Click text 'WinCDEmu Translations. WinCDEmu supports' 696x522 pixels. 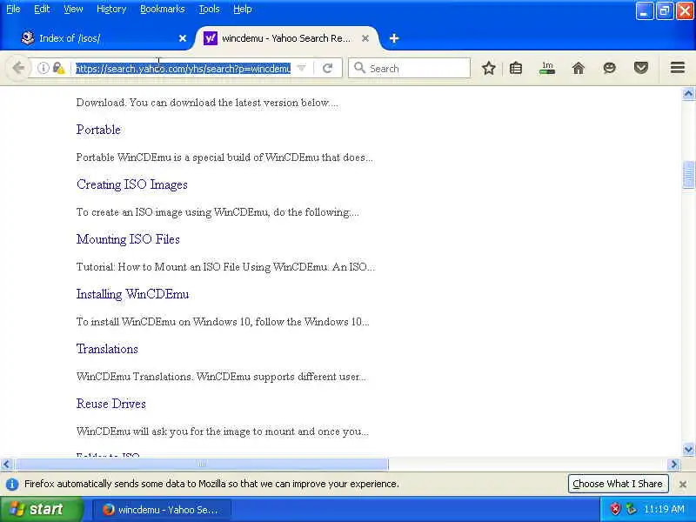pos(185,377)
